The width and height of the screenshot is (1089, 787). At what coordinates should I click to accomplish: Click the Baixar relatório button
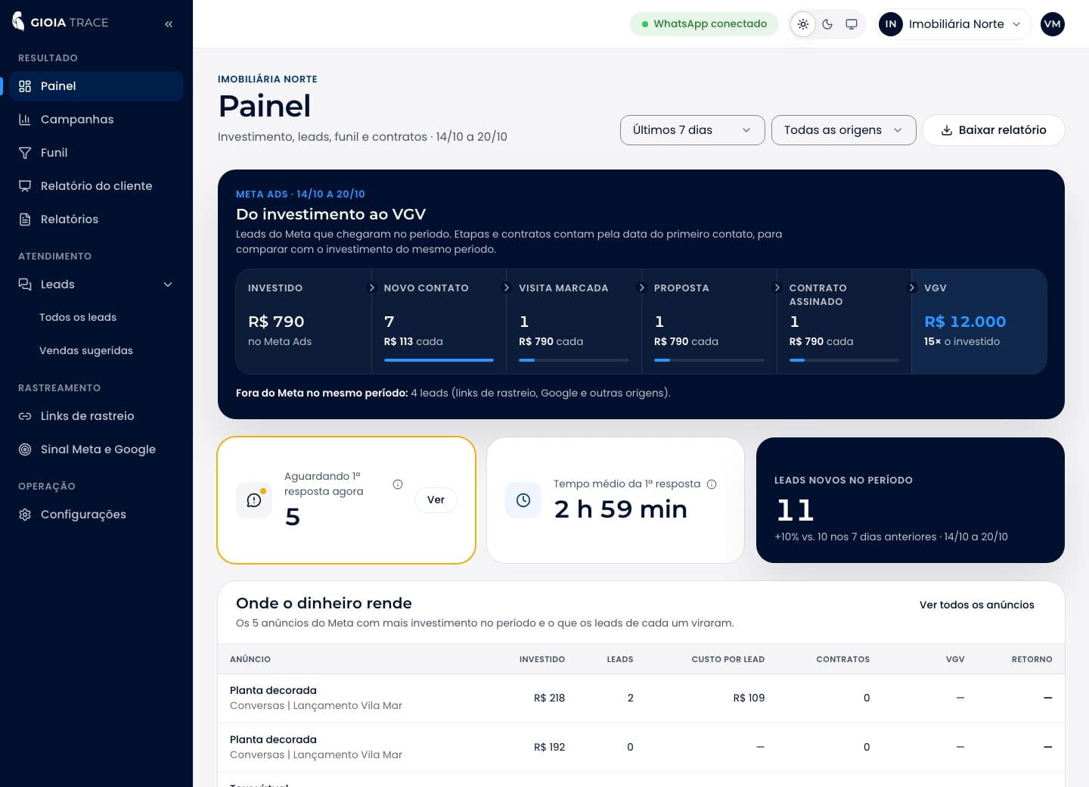point(994,130)
